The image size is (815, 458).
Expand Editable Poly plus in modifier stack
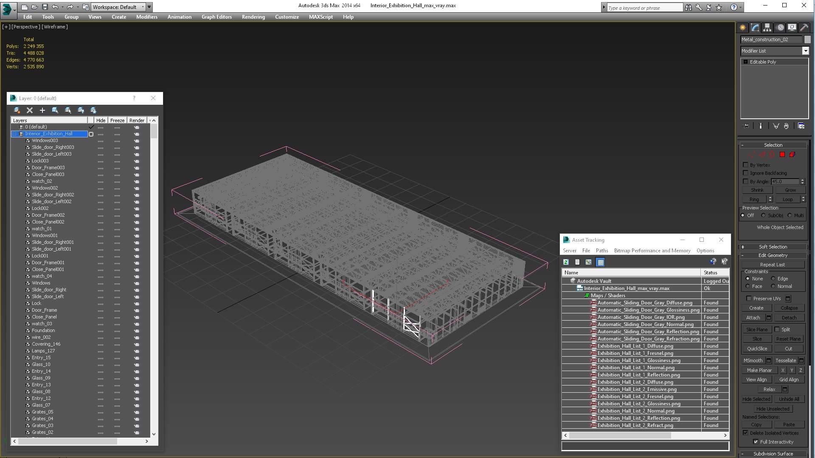(x=746, y=62)
